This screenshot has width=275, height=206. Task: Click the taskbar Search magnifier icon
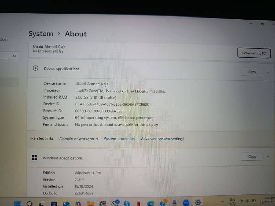point(29,203)
